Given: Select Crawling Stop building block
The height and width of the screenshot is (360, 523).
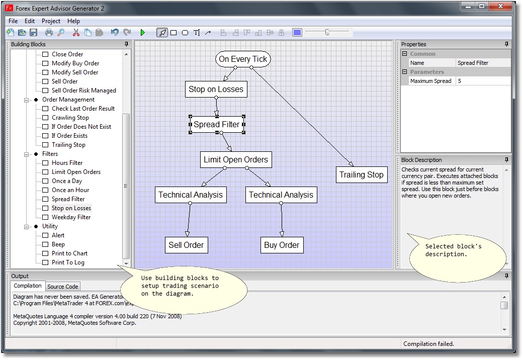Looking at the screenshot, I should (x=70, y=118).
